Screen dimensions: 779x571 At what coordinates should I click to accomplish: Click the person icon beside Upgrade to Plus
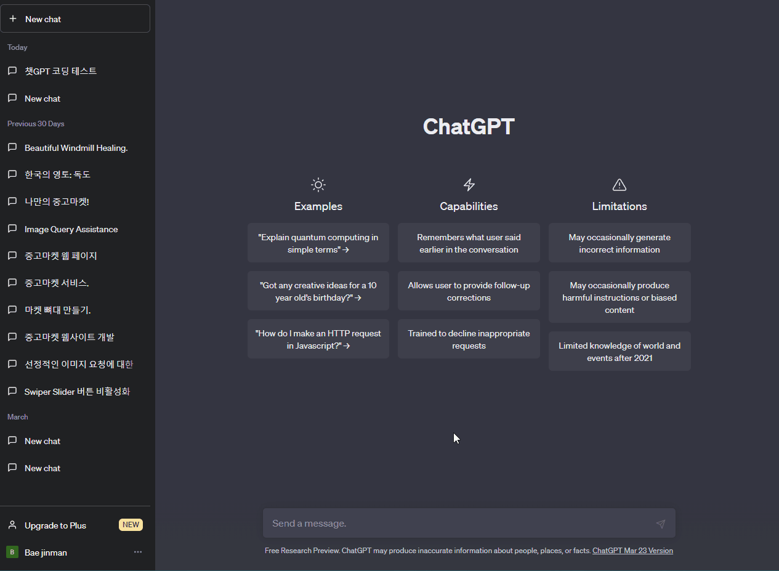pyautogui.click(x=12, y=525)
